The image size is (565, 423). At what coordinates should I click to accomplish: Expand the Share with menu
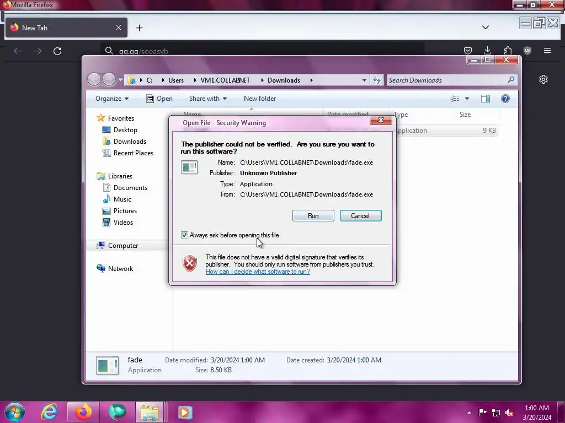[x=208, y=99]
